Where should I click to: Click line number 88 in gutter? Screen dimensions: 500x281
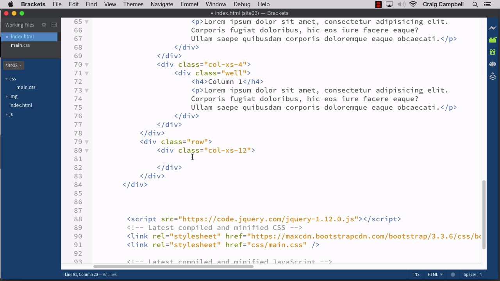pos(78,219)
